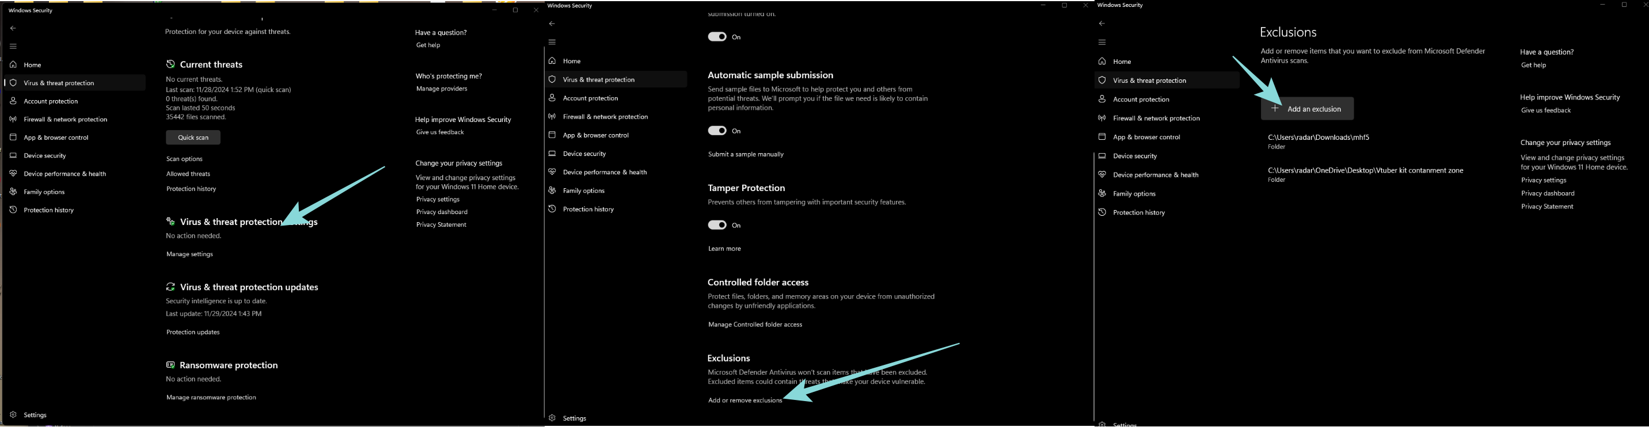
Task: Open Protection updates link
Action: 193,332
